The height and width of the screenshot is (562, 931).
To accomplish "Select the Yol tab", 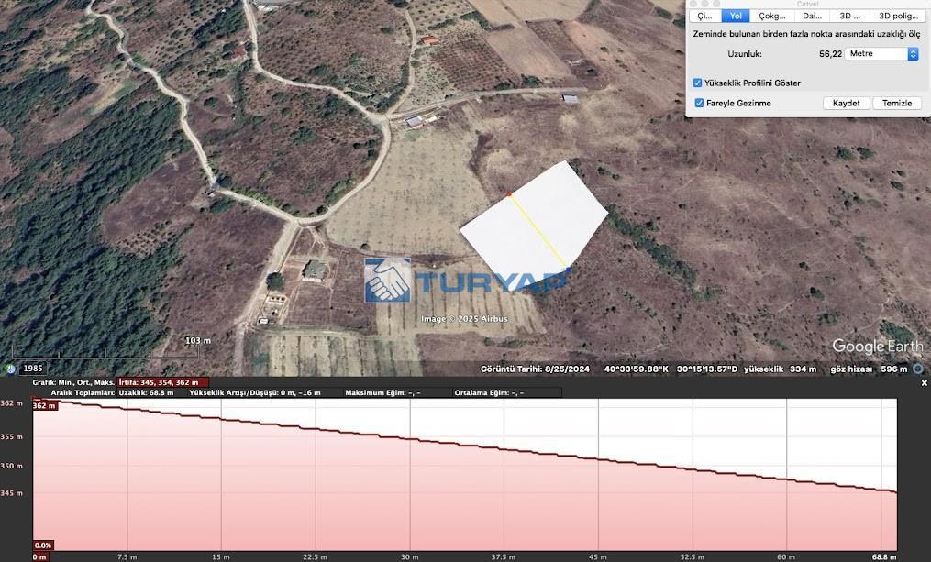I will pyautogui.click(x=736, y=16).
